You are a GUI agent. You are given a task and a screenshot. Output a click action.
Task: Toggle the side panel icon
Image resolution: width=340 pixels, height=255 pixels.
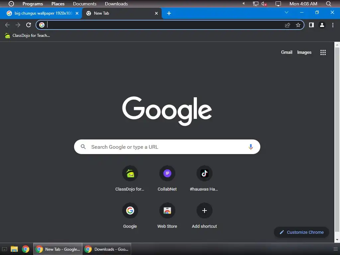coord(311,25)
